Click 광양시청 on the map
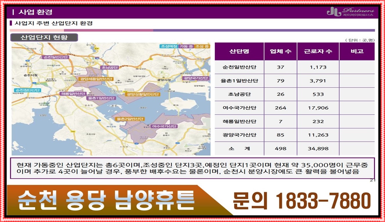Image resolution: width=385 pixels, height=222 pixels. tap(164, 80)
